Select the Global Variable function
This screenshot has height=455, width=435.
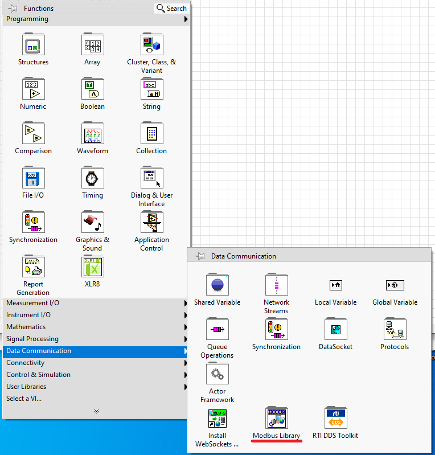point(395,285)
